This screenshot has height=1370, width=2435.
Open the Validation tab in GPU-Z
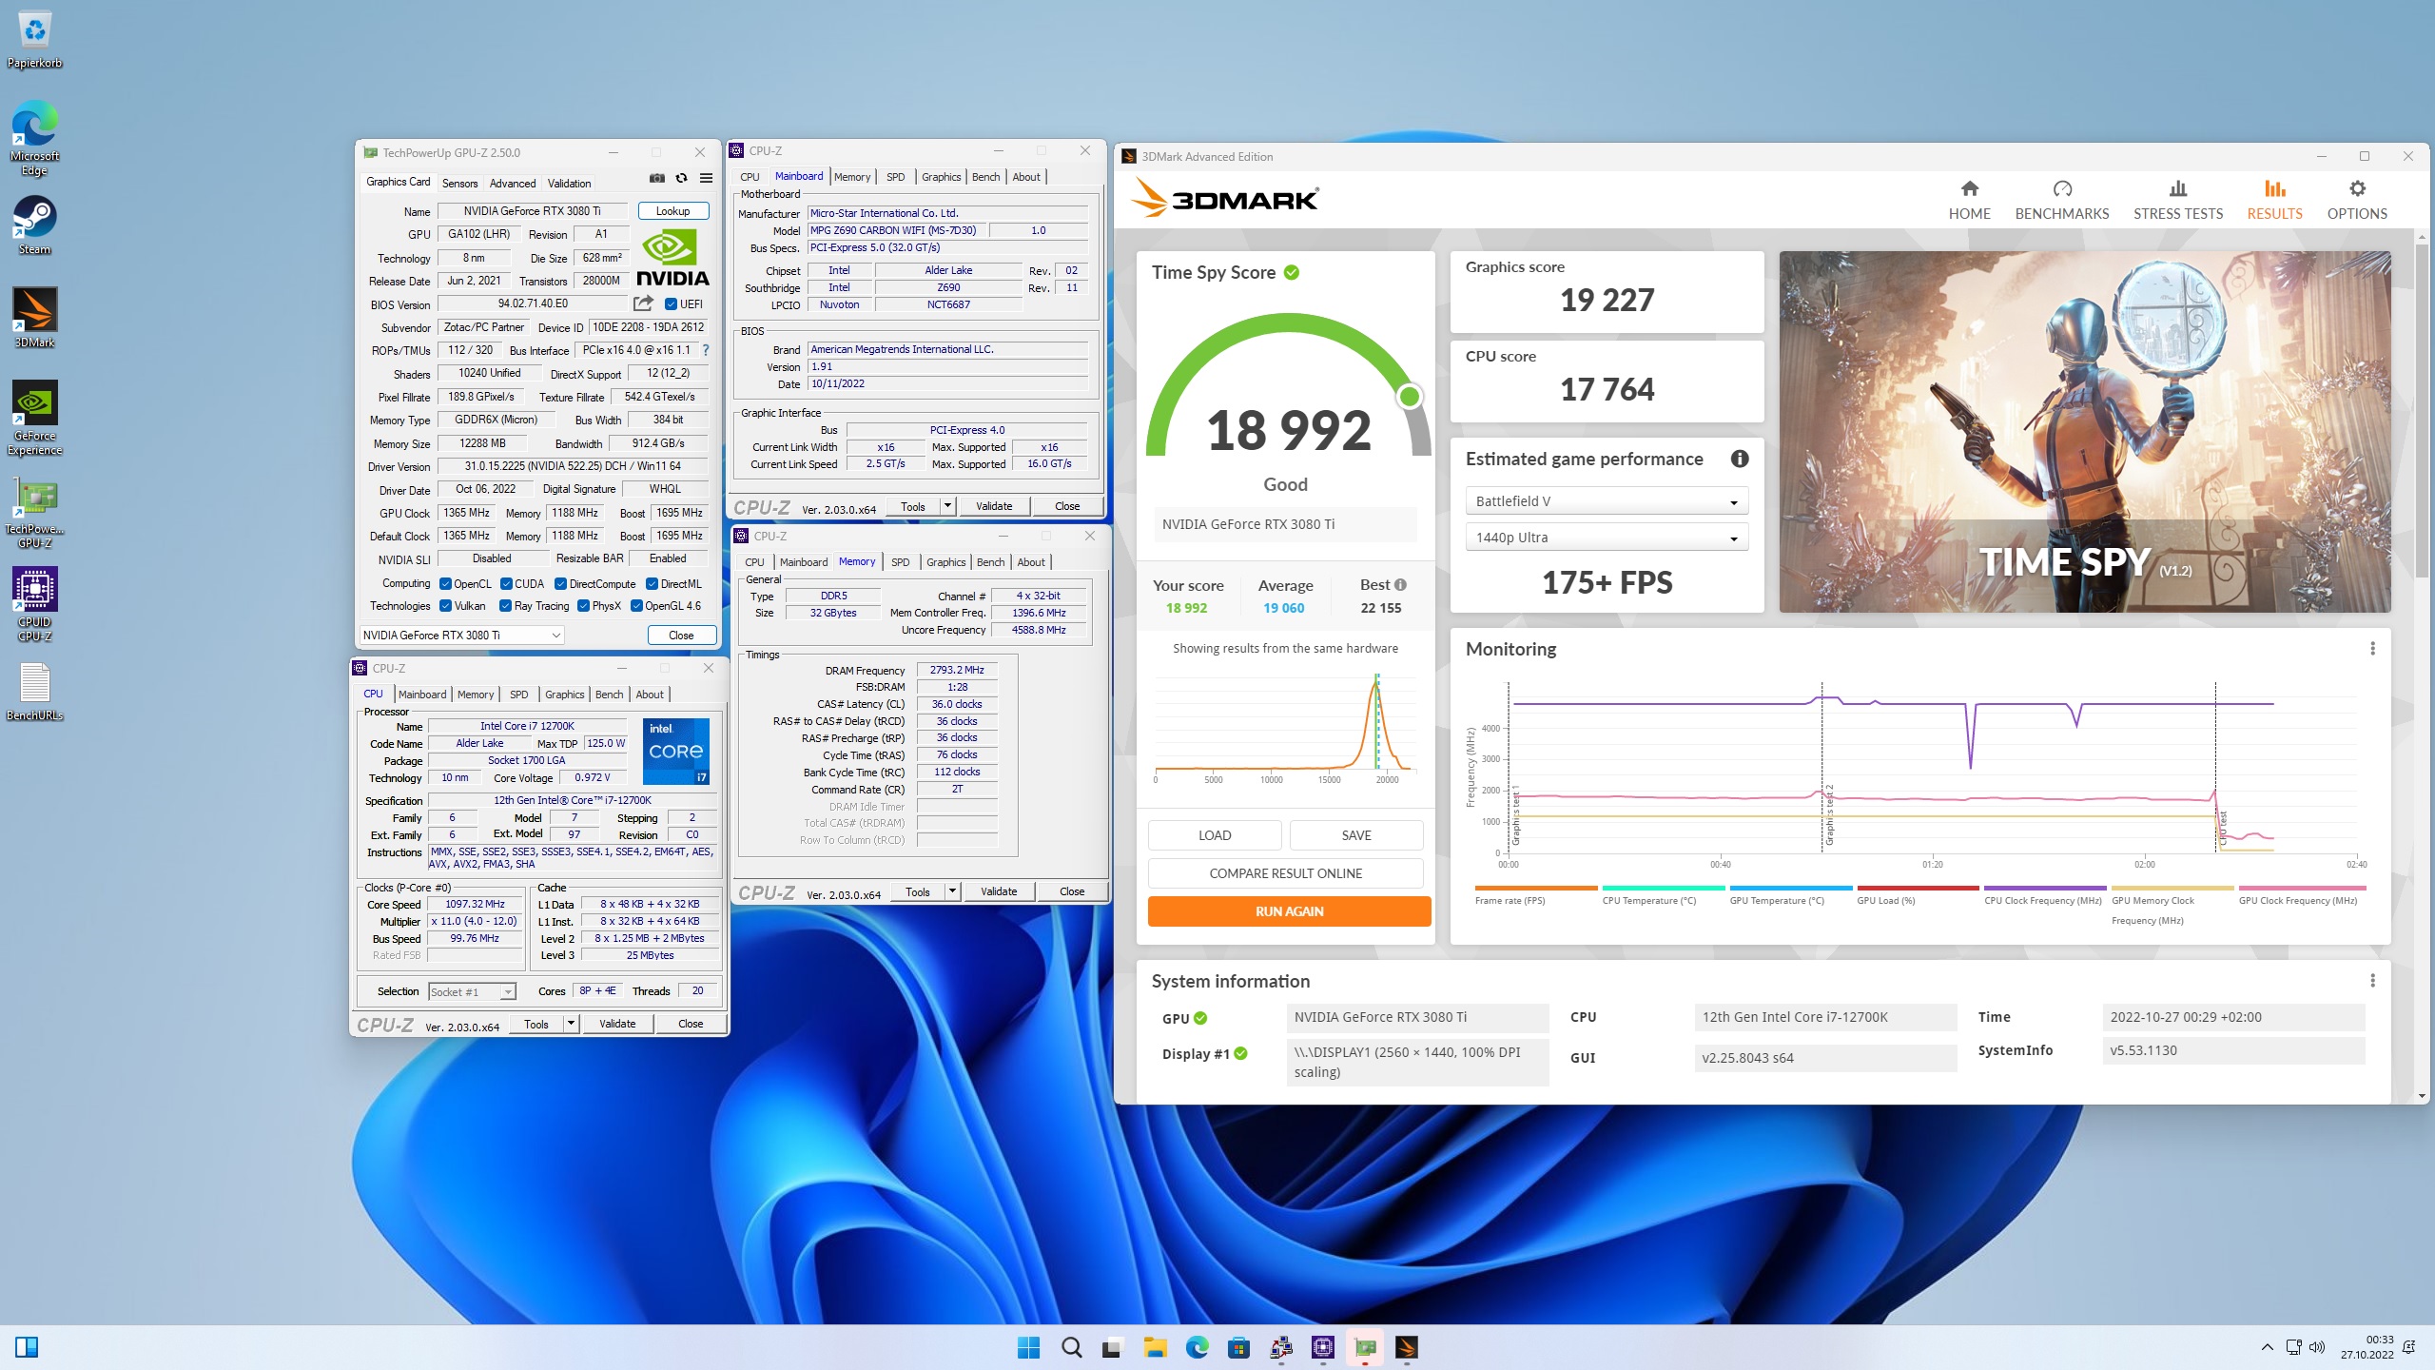569,183
